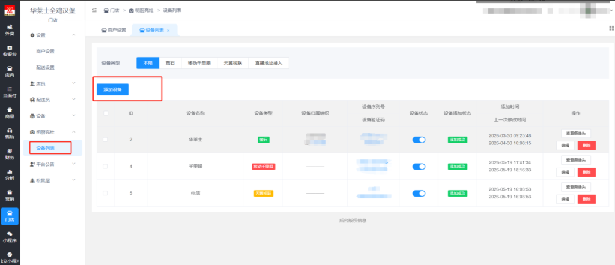
Task: Open the 商品 products section
Action: pyautogui.click(x=10, y=113)
